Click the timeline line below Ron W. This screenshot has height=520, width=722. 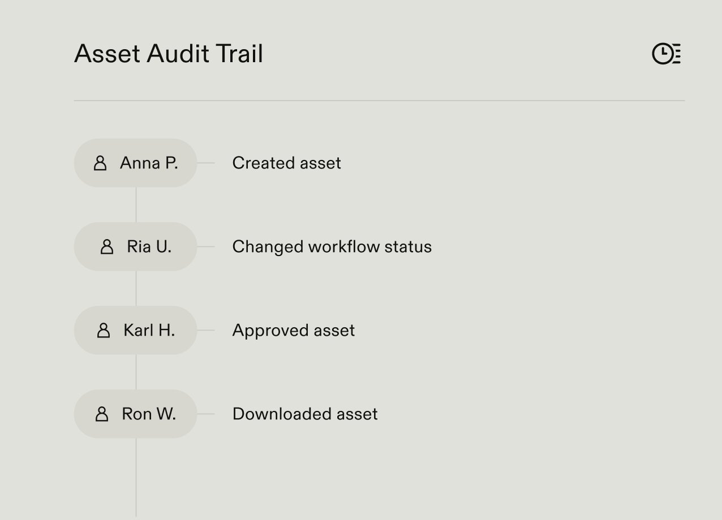pyautogui.click(x=136, y=478)
